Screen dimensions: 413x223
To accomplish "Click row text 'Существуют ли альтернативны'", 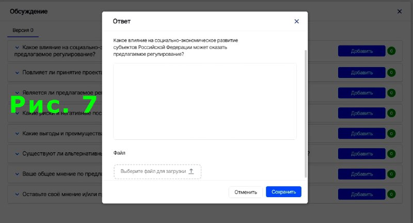I will (x=62, y=153).
